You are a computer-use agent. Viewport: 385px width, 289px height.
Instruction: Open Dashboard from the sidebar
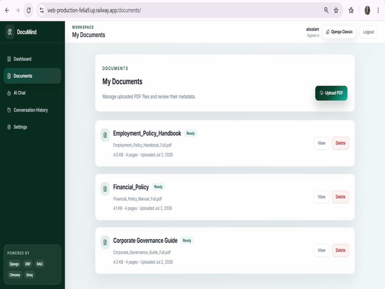(x=32, y=59)
